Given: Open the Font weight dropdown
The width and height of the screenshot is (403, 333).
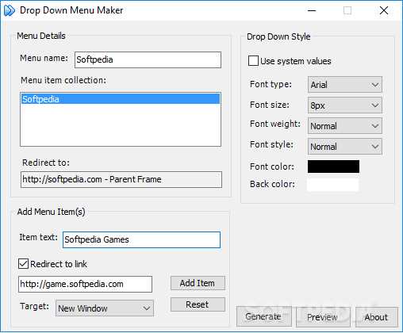Looking at the screenshot, I should (x=345, y=126).
